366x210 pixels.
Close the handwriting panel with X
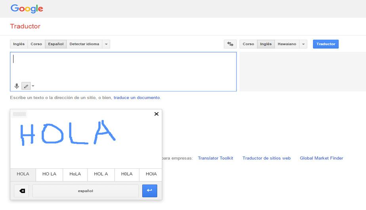pos(156,114)
